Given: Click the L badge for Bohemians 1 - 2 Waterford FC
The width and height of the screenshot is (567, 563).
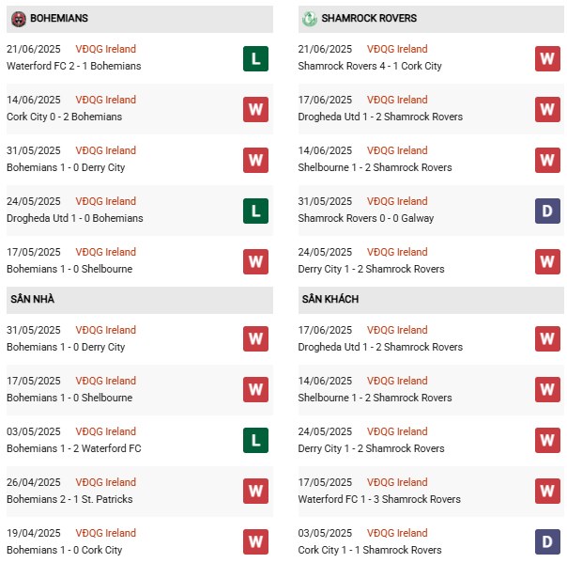Looking at the screenshot, I should click(x=255, y=441).
